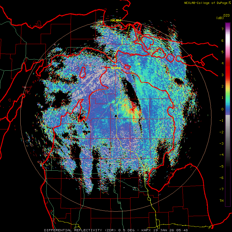This screenshot has height=232, width=232.
Task: Click the -4 value on the color scale
Action: (221, 155)
